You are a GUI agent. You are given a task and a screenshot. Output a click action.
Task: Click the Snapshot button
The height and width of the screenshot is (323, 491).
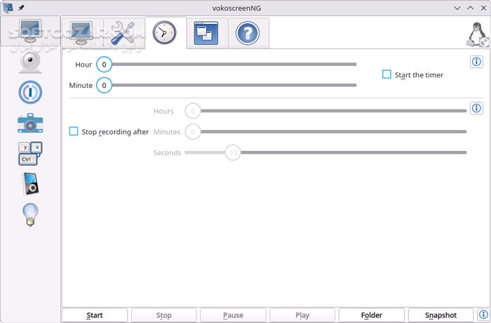pyautogui.click(x=440, y=315)
